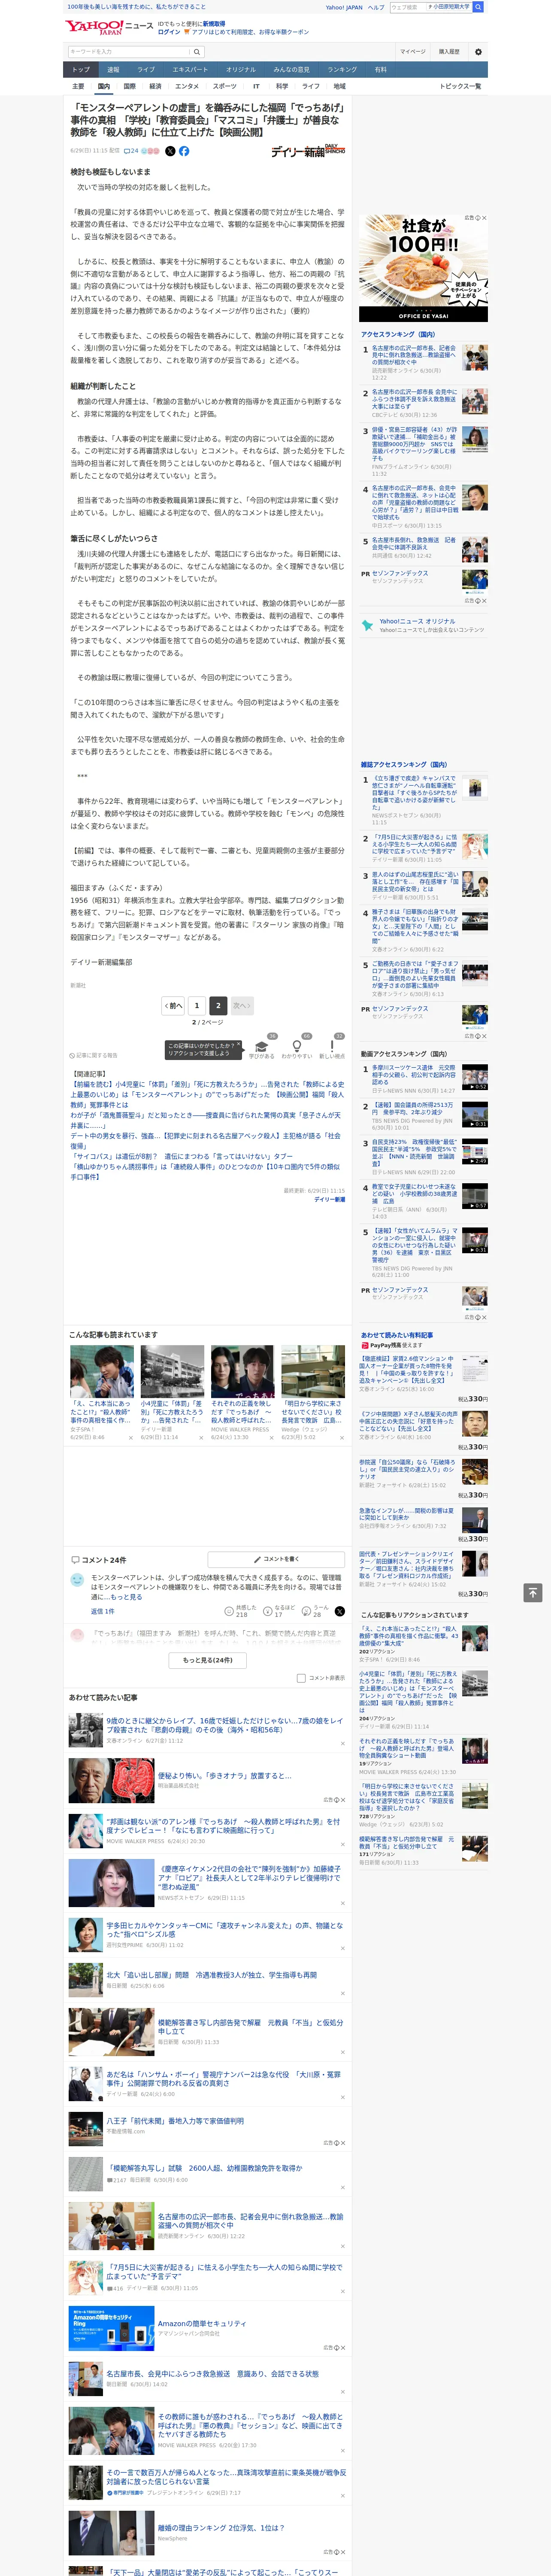Screen dimensions: 551x2576
Task: Click わかりやすい lightbulb reaction
Action: point(296,1048)
